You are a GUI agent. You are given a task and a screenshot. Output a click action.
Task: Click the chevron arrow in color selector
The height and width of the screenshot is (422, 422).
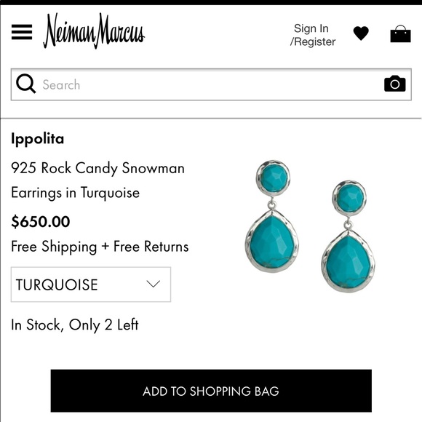153,284
